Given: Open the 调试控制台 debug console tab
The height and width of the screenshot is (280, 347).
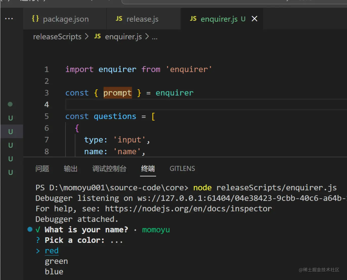Looking at the screenshot, I should pyautogui.click(x=109, y=169).
